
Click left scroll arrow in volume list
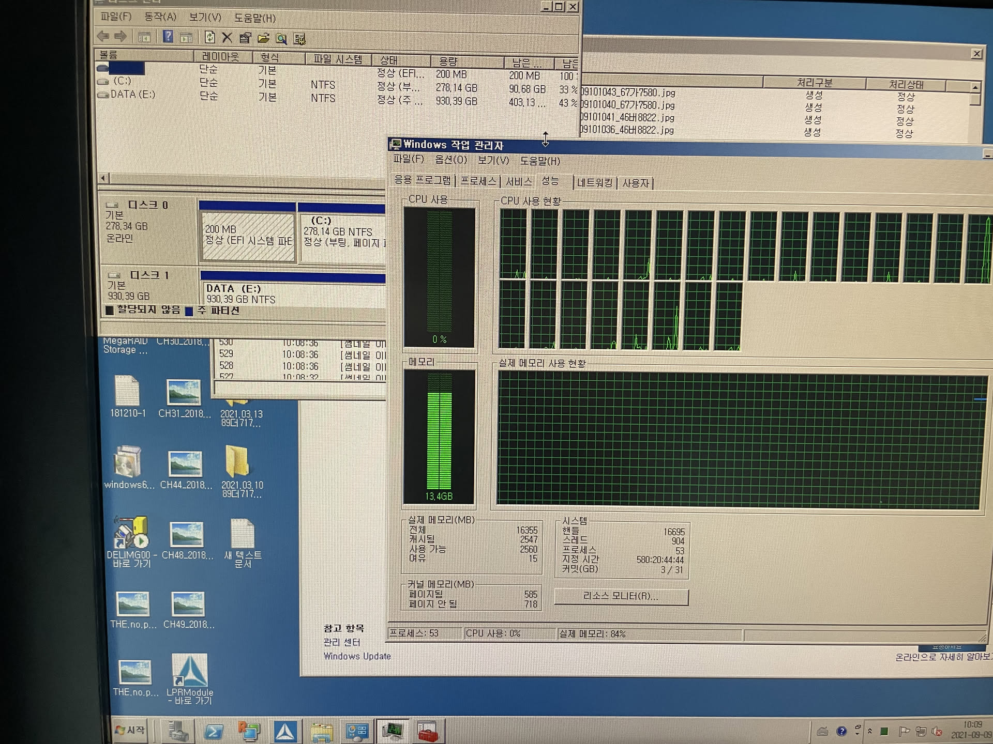click(103, 178)
